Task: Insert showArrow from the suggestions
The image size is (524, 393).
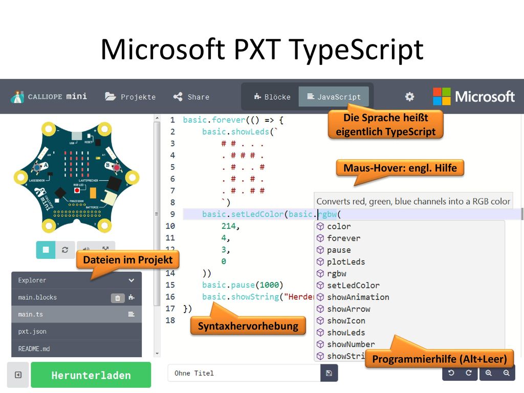Action: pos(410,309)
